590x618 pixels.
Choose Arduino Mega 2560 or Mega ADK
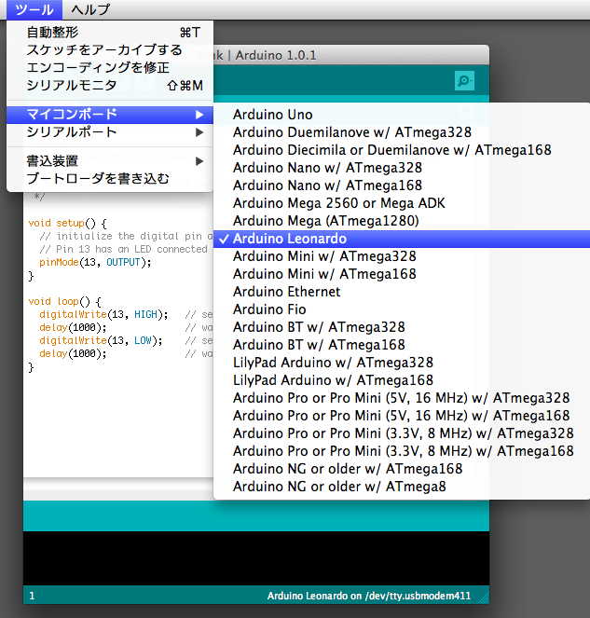click(x=402, y=203)
